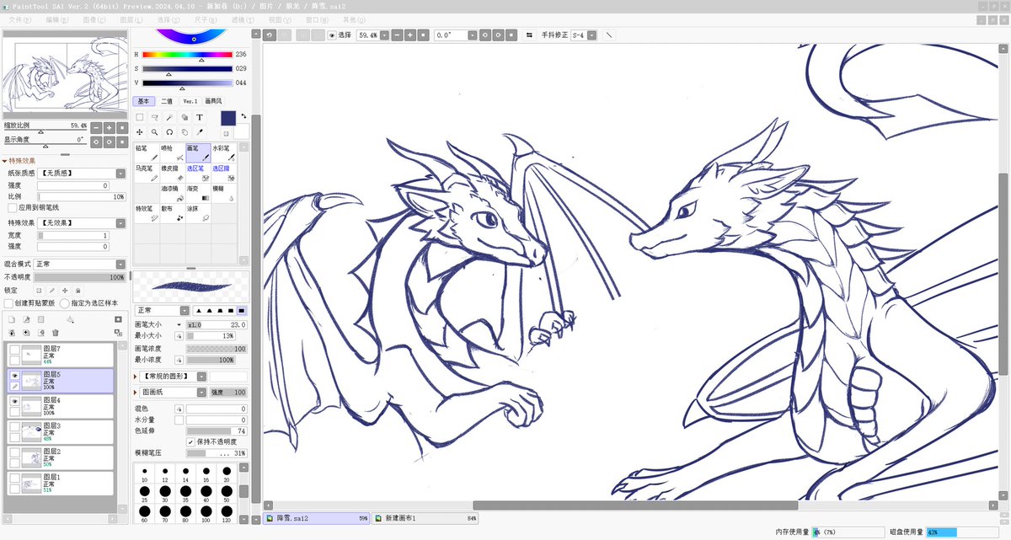Select the 油漆桶 bucket tool
Viewport: 1011px width, 540px height.
point(172,193)
